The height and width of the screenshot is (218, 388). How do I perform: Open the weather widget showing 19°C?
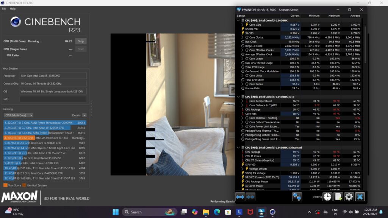[14, 212]
